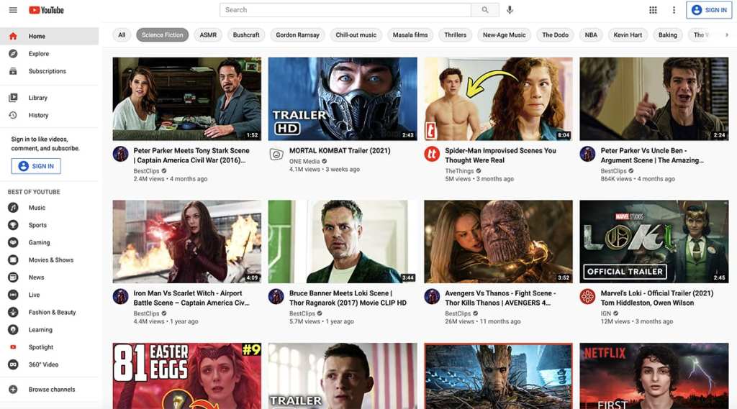Screen dimensions: 737x409
Task: Click the News icon
Action: (13, 277)
